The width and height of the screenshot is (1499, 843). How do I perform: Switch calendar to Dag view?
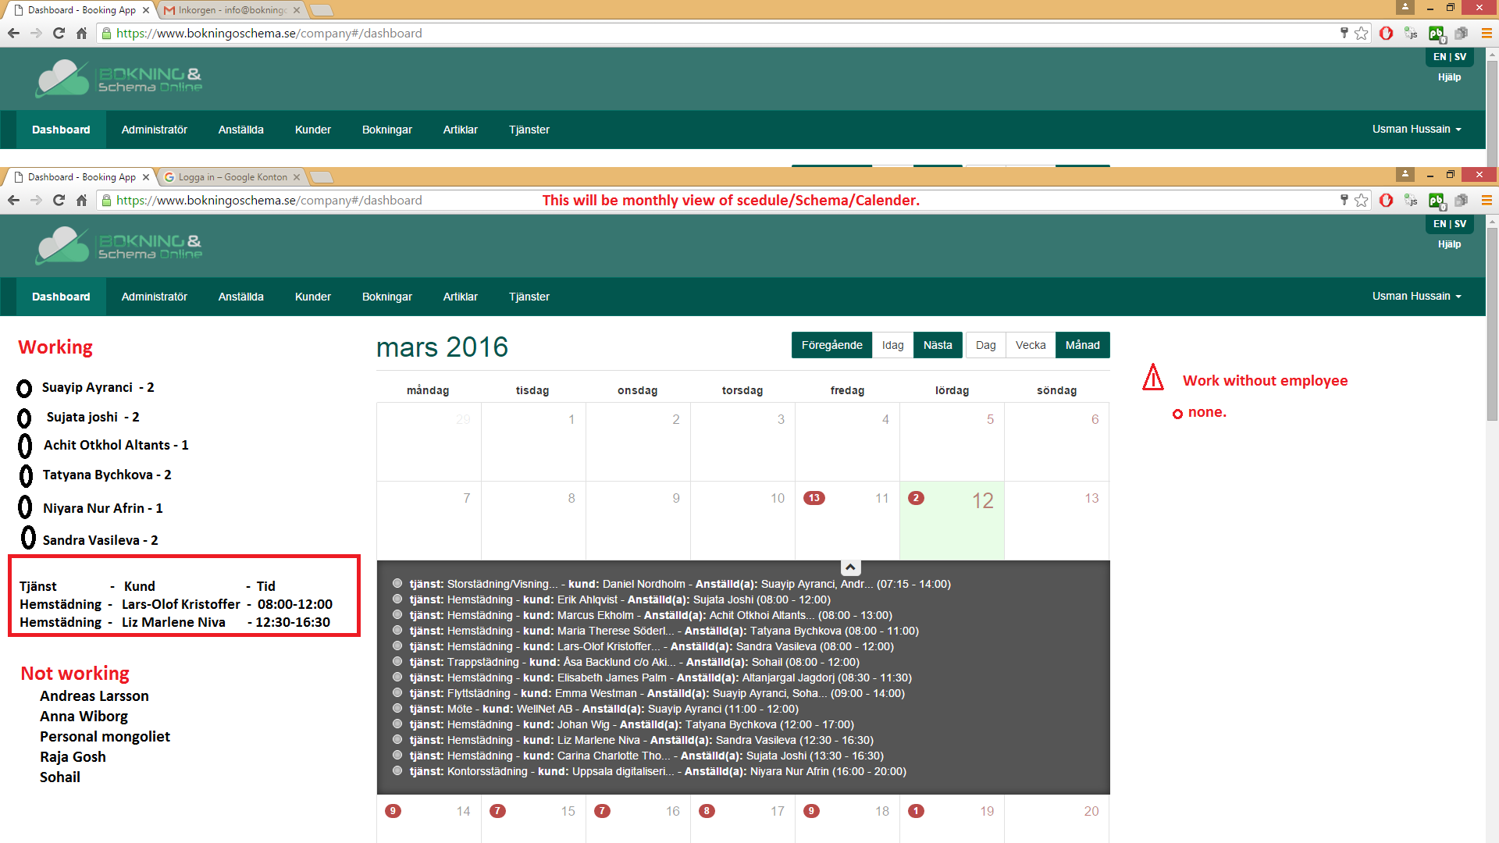click(x=985, y=345)
